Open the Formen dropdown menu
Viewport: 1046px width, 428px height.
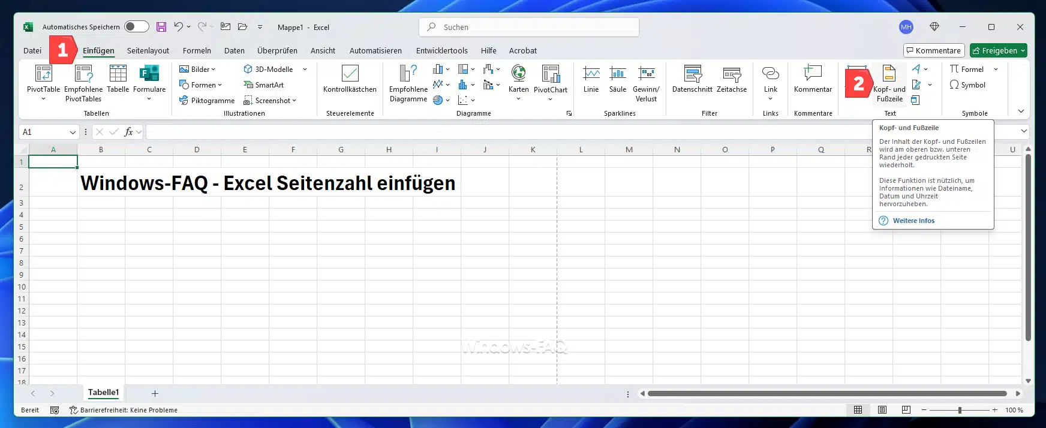(202, 85)
